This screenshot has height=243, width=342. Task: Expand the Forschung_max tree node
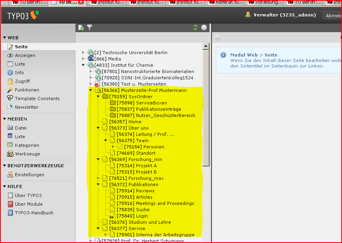point(98,178)
